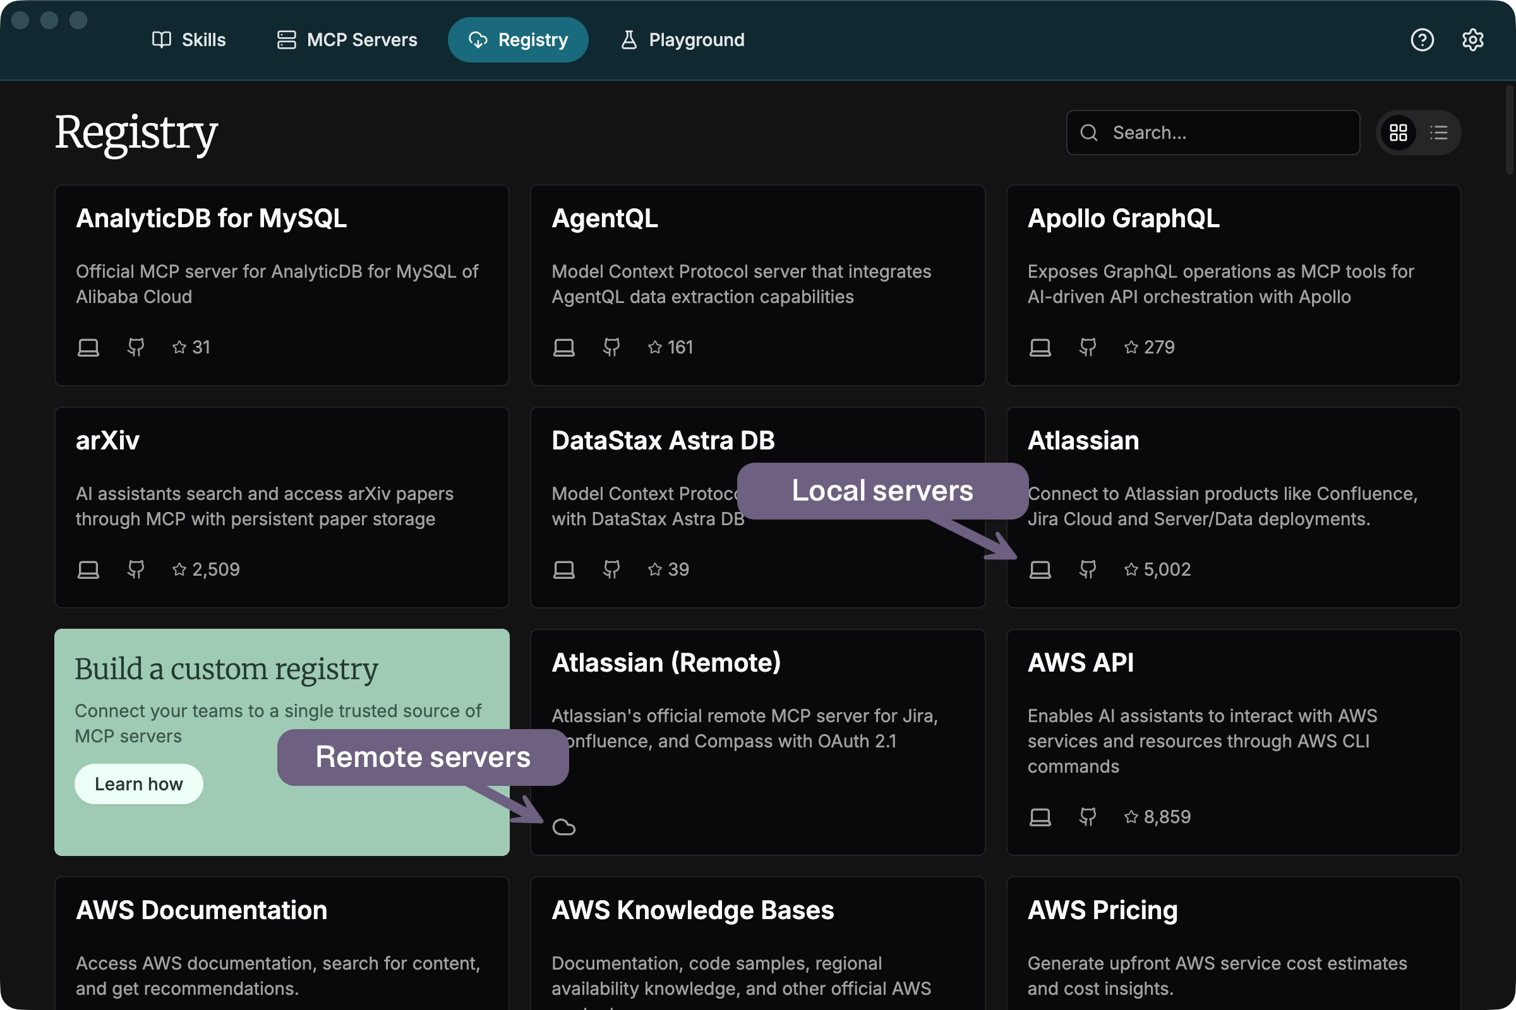The width and height of the screenshot is (1516, 1010).
Task: Open the AnalyticDB for MySQL card title
Action: coord(212,218)
